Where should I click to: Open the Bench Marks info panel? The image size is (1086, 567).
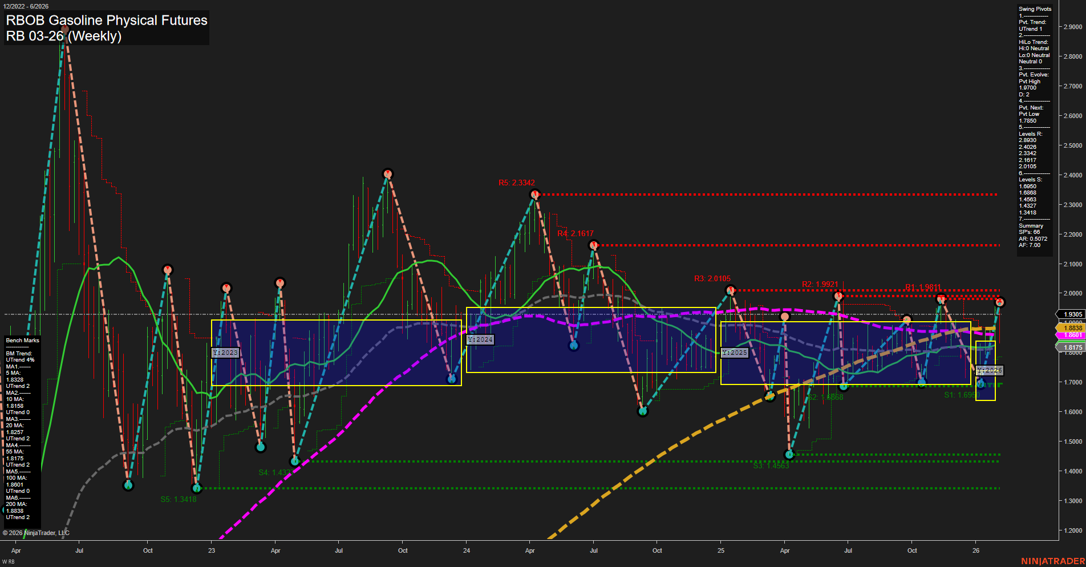pyautogui.click(x=22, y=340)
